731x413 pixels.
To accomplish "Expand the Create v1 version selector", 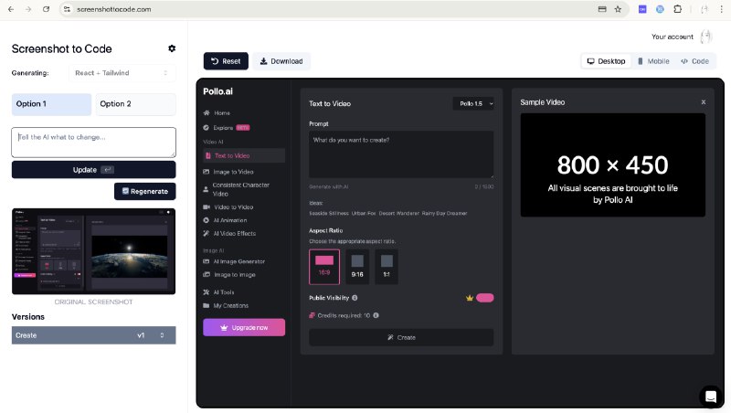I will tap(94, 335).
